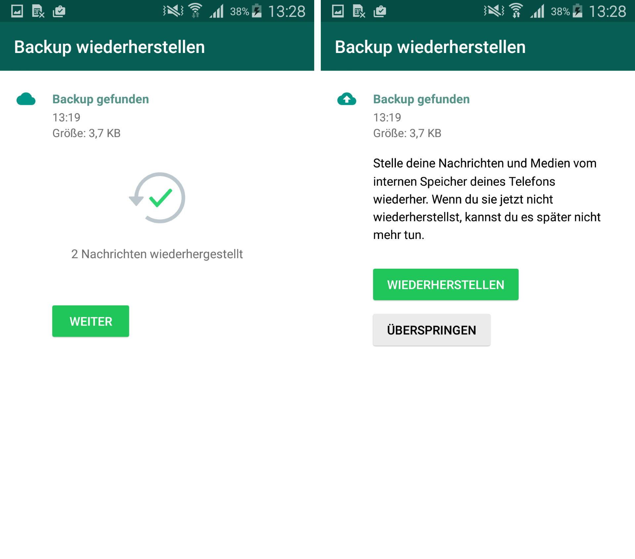Screen dimensions: 635x559
Task: Click the restore checkmark circle icon
Action: [157, 198]
